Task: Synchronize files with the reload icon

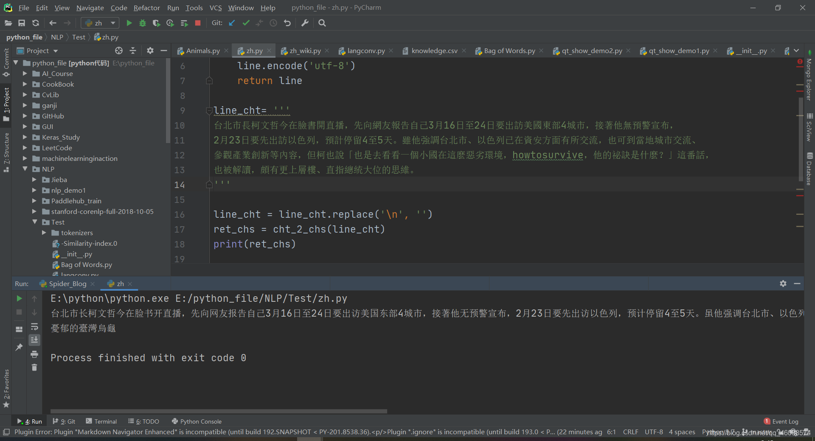Action: [36, 23]
